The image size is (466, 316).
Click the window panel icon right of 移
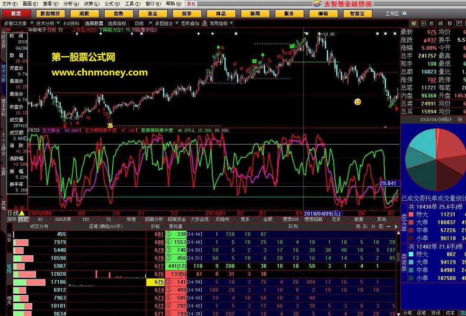pyautogui.click(x=459, y=24)
